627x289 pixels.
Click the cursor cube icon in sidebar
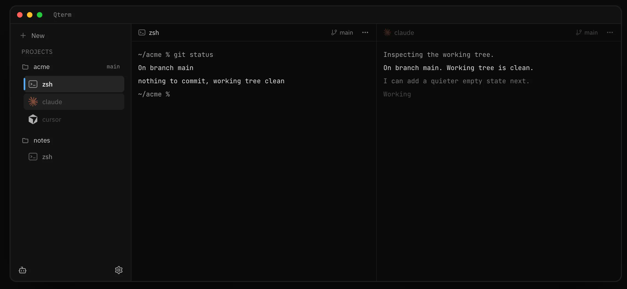[x=33, y=119]
